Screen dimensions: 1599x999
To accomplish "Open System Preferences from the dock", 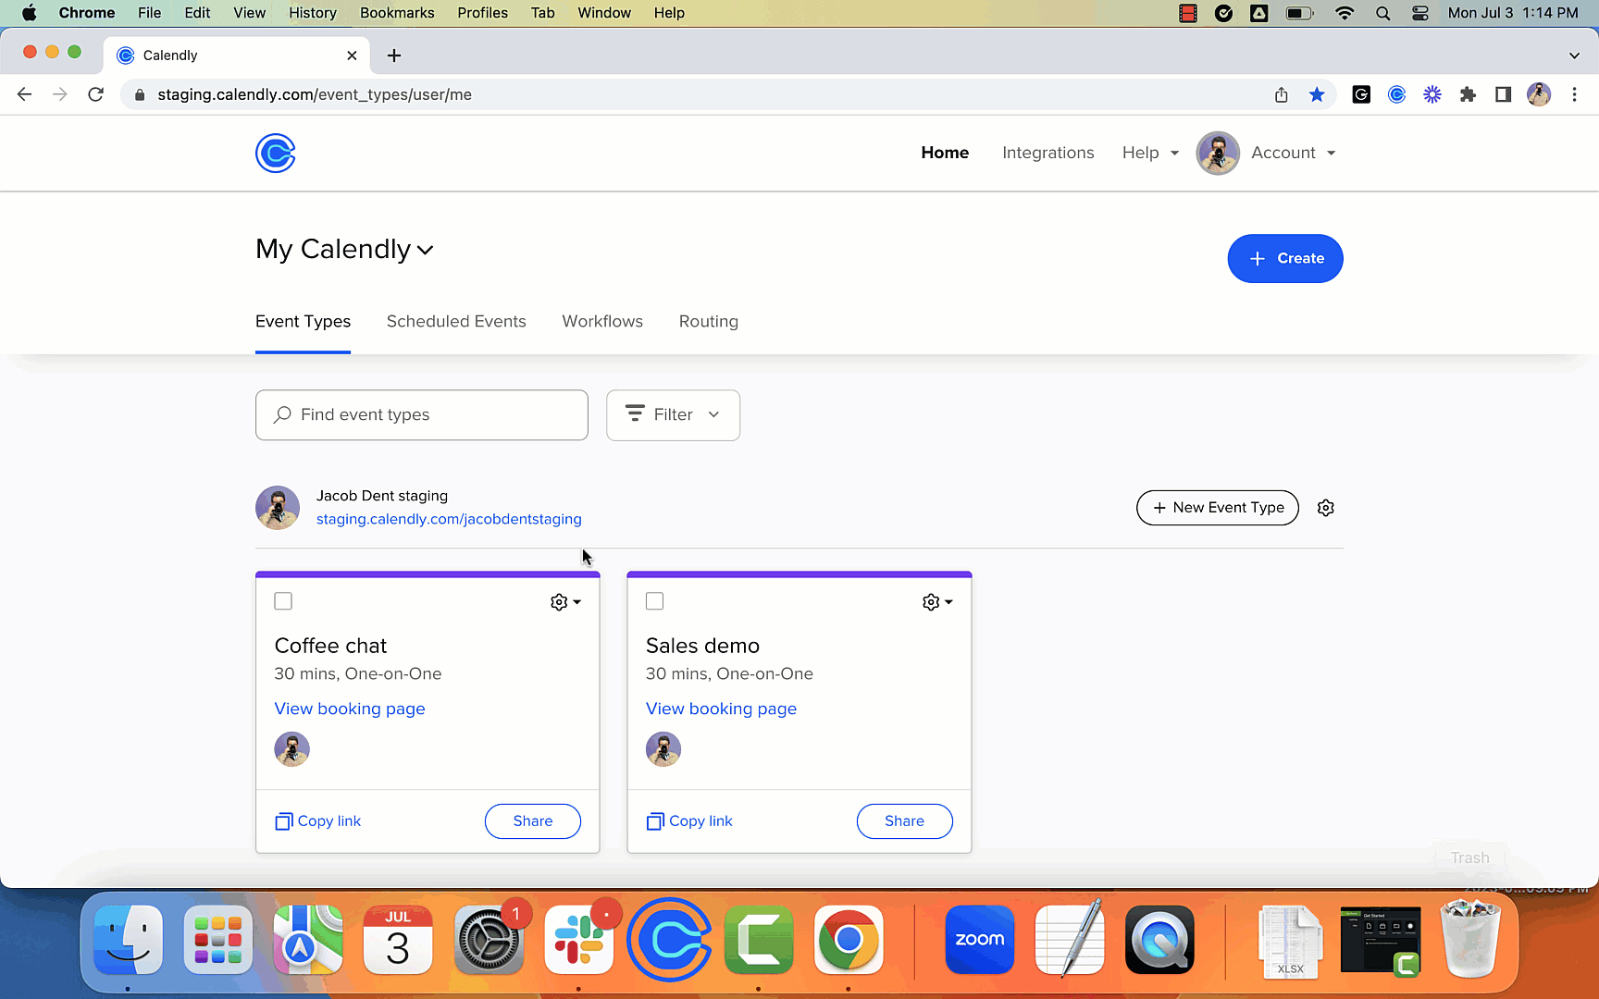I will click(x=490, y=941).
